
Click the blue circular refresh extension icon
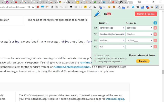coord(133,7)
